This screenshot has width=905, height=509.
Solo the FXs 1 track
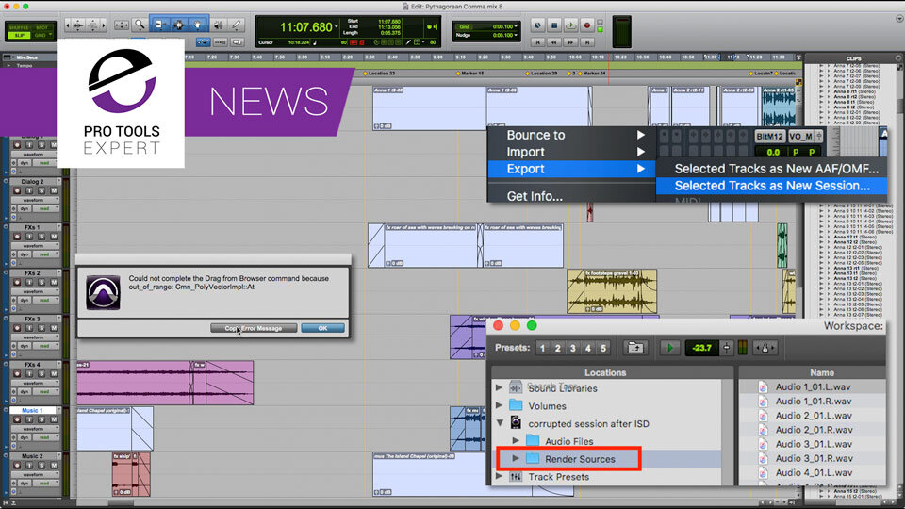[x=41, y=237]
